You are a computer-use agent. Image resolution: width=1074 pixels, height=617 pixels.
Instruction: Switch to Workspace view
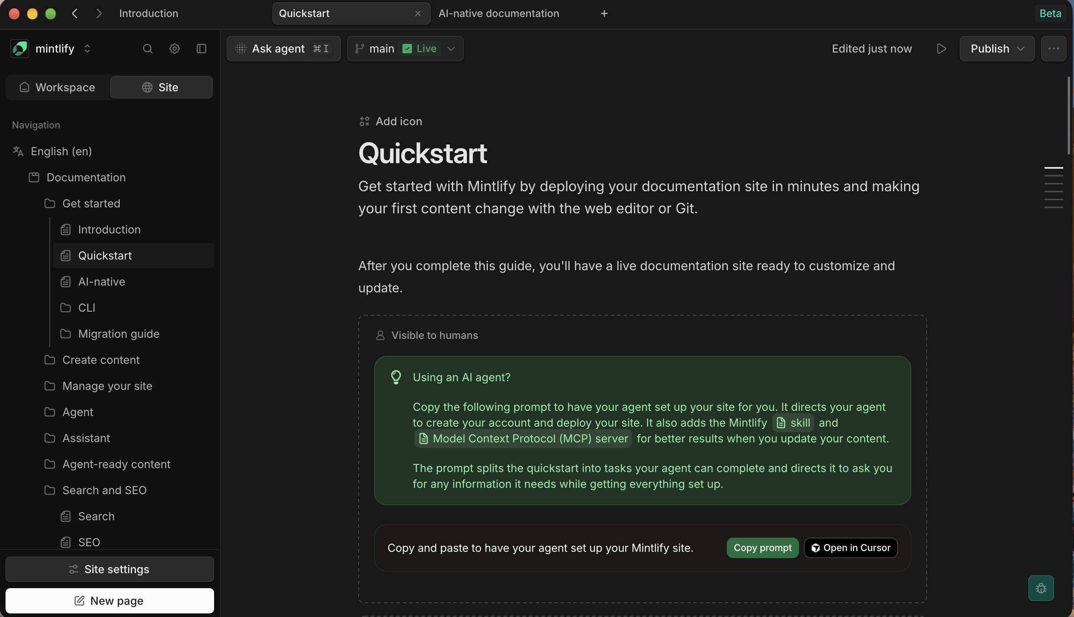pyautogui.click(x=58, y=87)
